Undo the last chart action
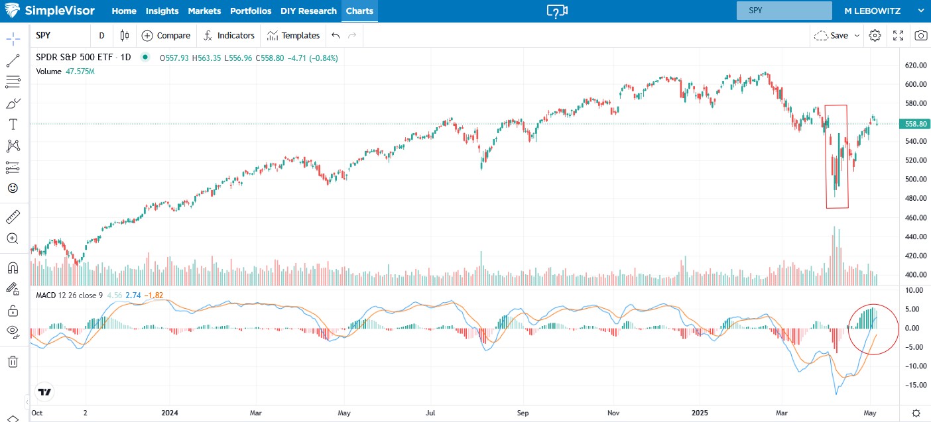 pos(336,35)
